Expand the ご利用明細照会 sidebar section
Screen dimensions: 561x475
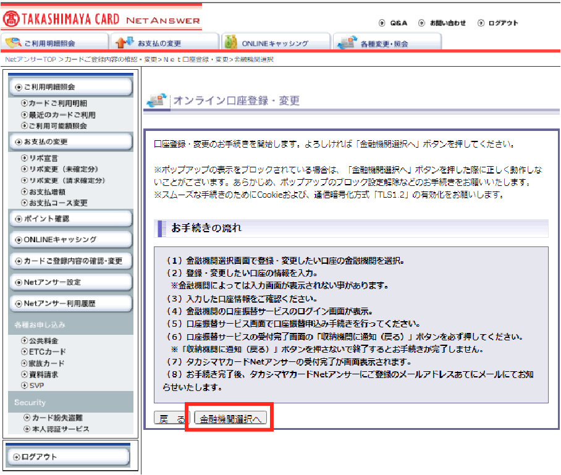pyautogui.click(x=71, y=87)
